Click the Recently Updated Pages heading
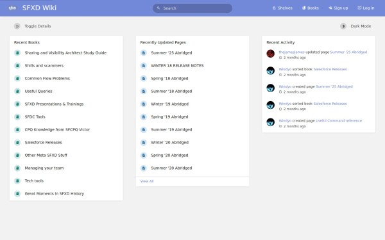Viewport: 385px width, 240px height. 163,42
